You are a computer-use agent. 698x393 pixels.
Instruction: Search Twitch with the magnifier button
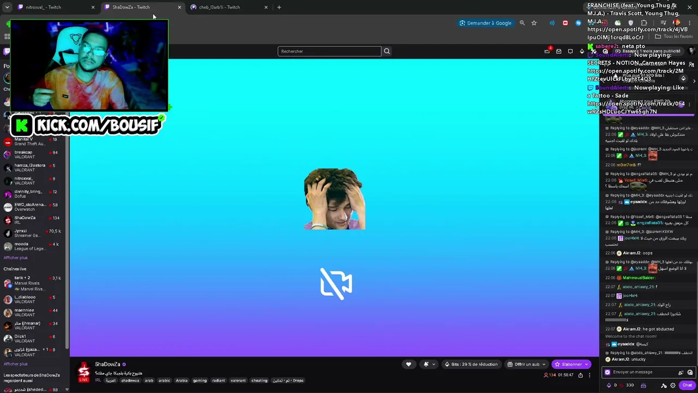pos(387,51)
